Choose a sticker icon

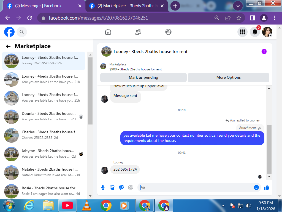(x=121, y=187)
